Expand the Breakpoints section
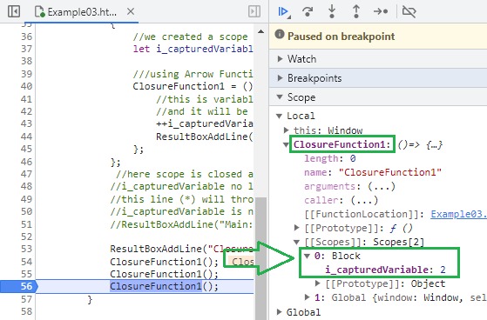This screenshot has height=320, width=487. pos(280,78)
